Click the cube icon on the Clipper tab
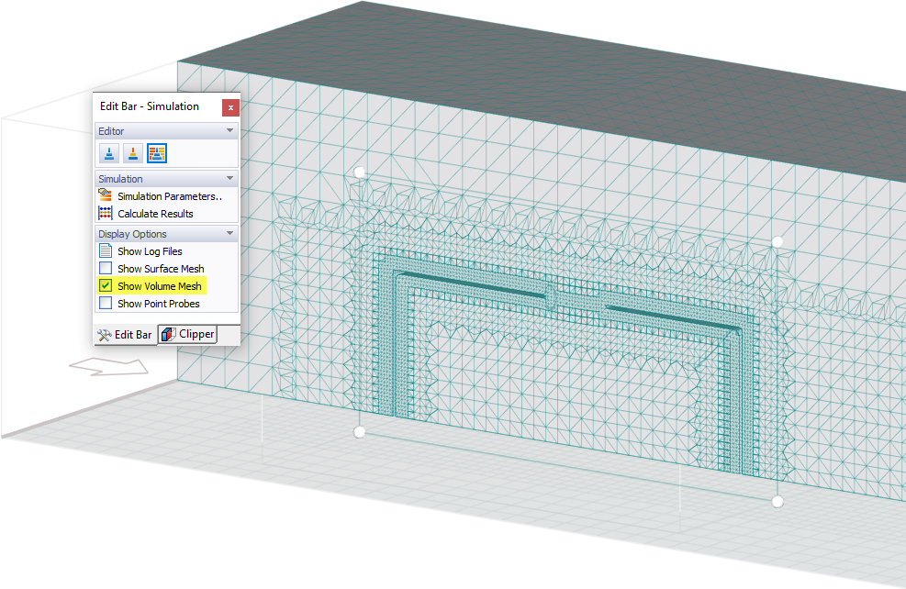The width and height of the screenshot is (906, 589). coord(169,333)
